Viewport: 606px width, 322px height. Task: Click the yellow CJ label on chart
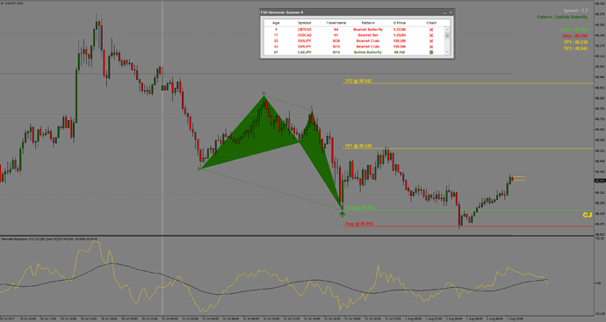coord(587,215)
